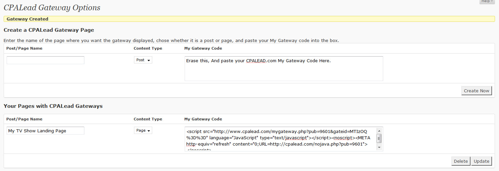Click the instruction text about pasting Gateway code
Viewport: 499px width, 171px height.
[x=171, y=41]
